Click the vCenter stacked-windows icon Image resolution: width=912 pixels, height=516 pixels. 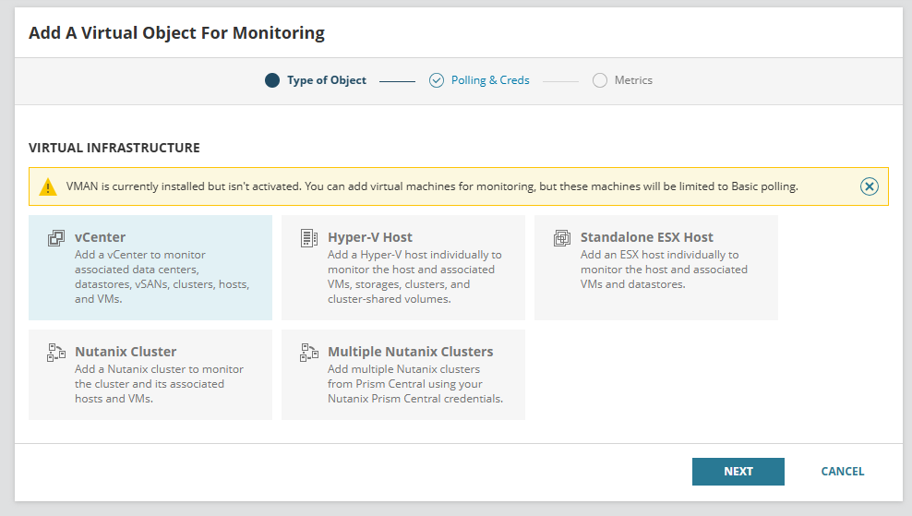click(55, 238)
